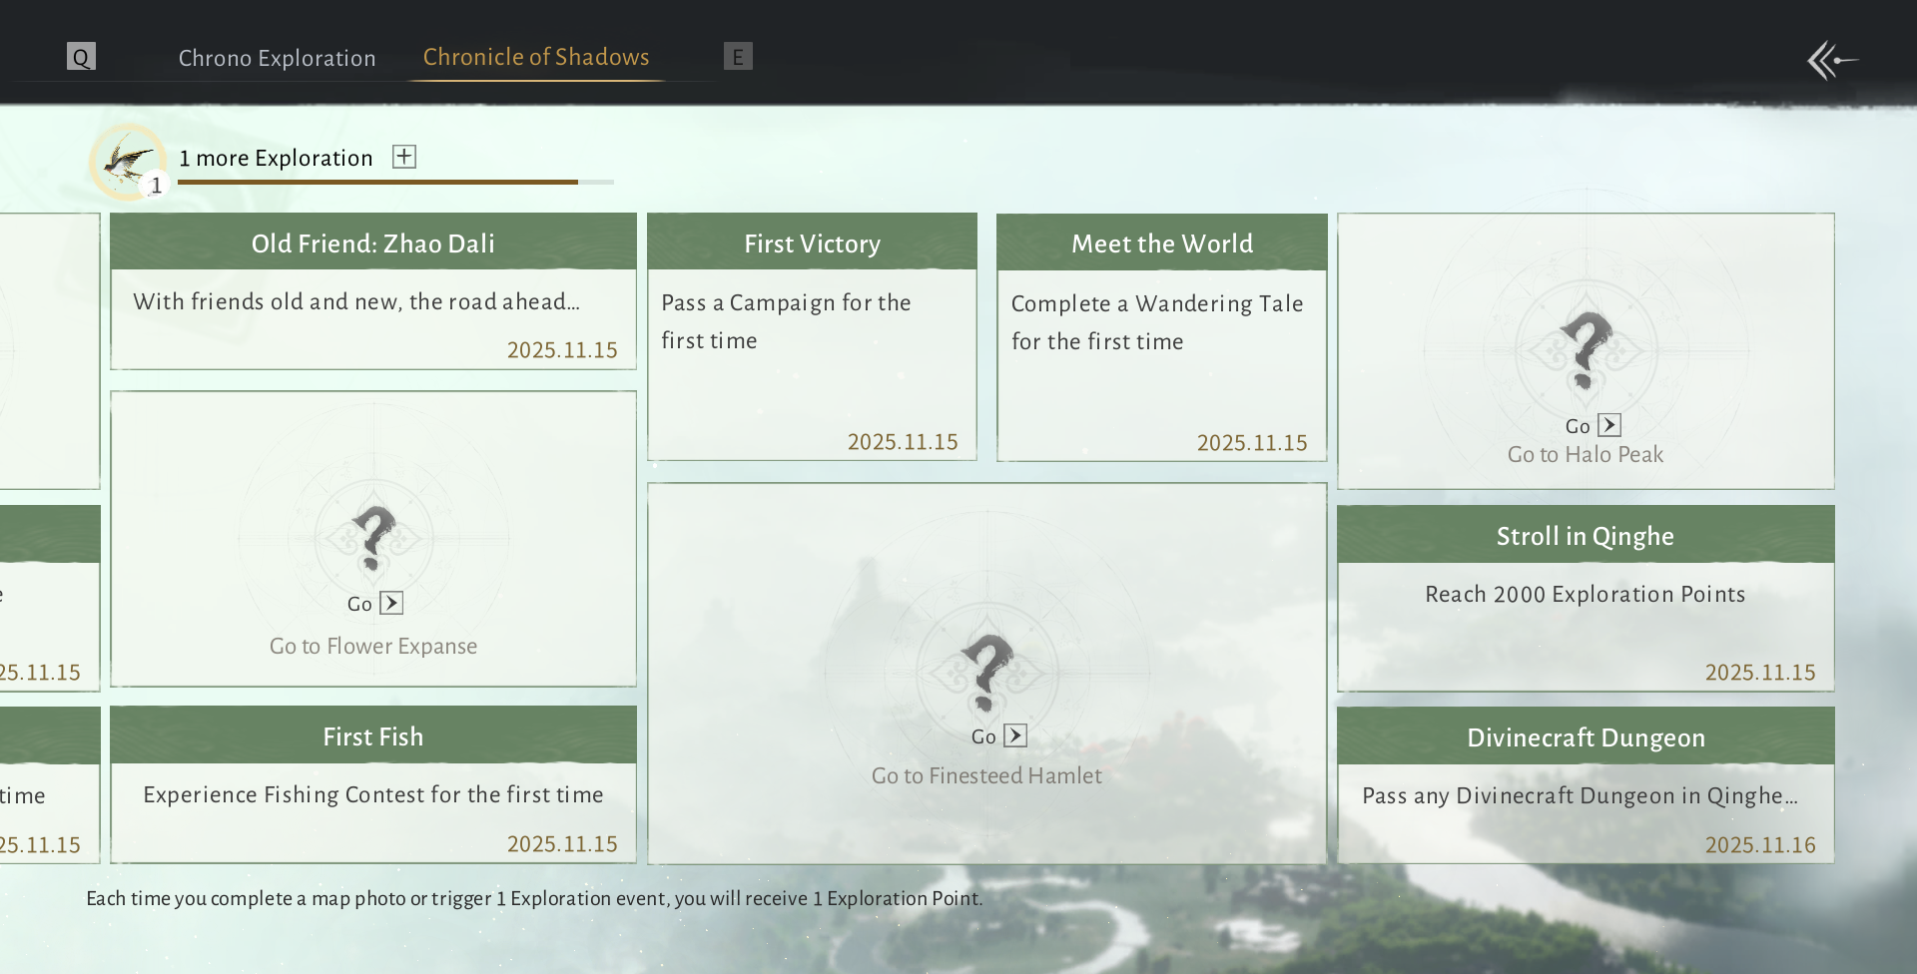Open the Meet the World card header
This screenshot has width=1917, height=974.
click(1162, 243)
